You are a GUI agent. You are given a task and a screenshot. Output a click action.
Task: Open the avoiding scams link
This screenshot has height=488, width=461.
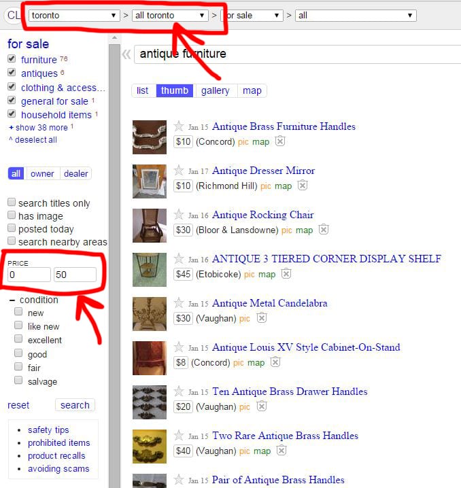58,468
